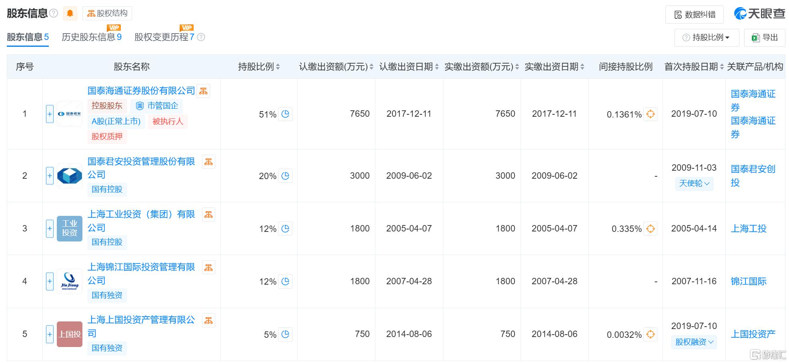Click indirect holding path icon beside 0.0032%
Viewport: 789px width, 363px height.
coord(651,334)
